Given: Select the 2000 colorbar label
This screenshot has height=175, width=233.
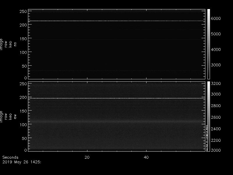Looking at the screenshot, I should 216,150.
